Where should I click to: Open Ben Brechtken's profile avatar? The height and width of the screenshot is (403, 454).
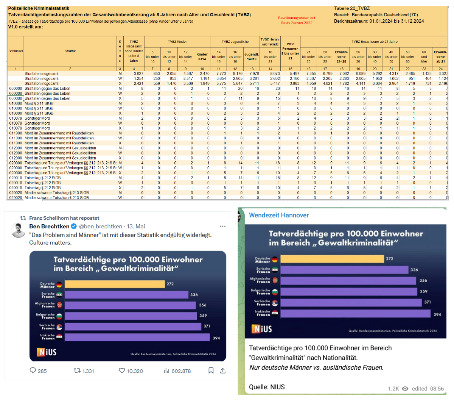tap(18, 230)
